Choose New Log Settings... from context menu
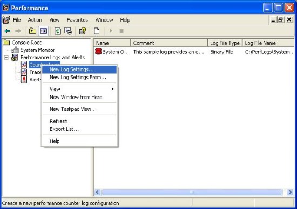Viewport: 297px width, 209px height. point(79,69)
